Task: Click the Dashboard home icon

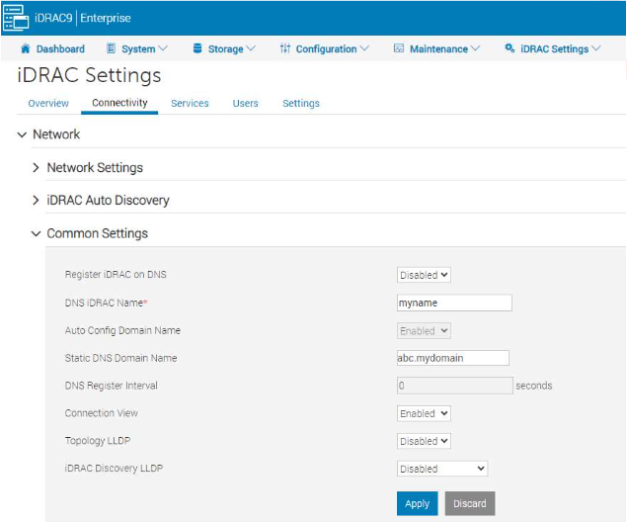Action: click(26, 48)
